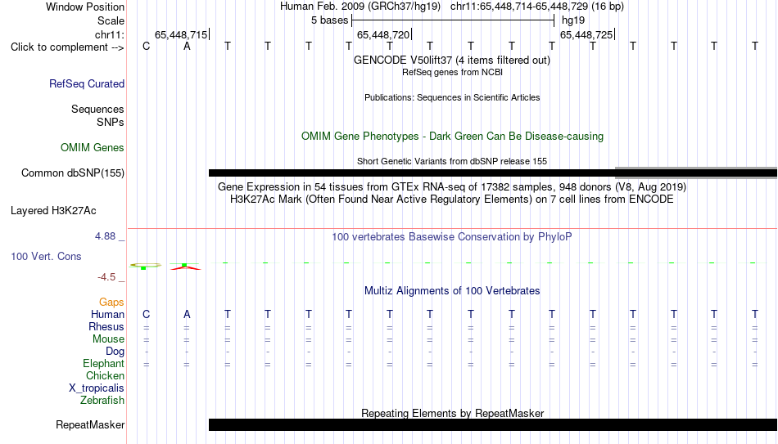
Task: Click the Layered H3K27Ac track label
Action: pos(53,211)
